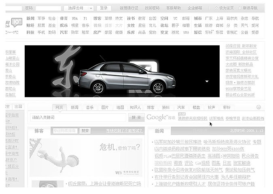The height and width of the screenshot is (194, 273).
Task: Click the white down arrow on car banner
Action: 207,81
